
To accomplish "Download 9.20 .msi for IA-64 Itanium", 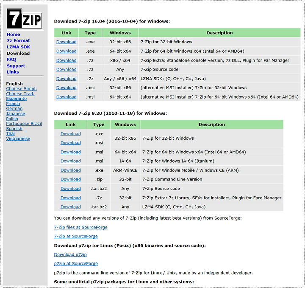I will (71, 161).
